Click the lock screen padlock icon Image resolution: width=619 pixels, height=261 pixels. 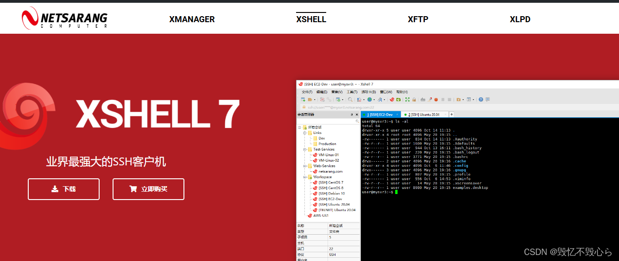(x=414, y=99)
